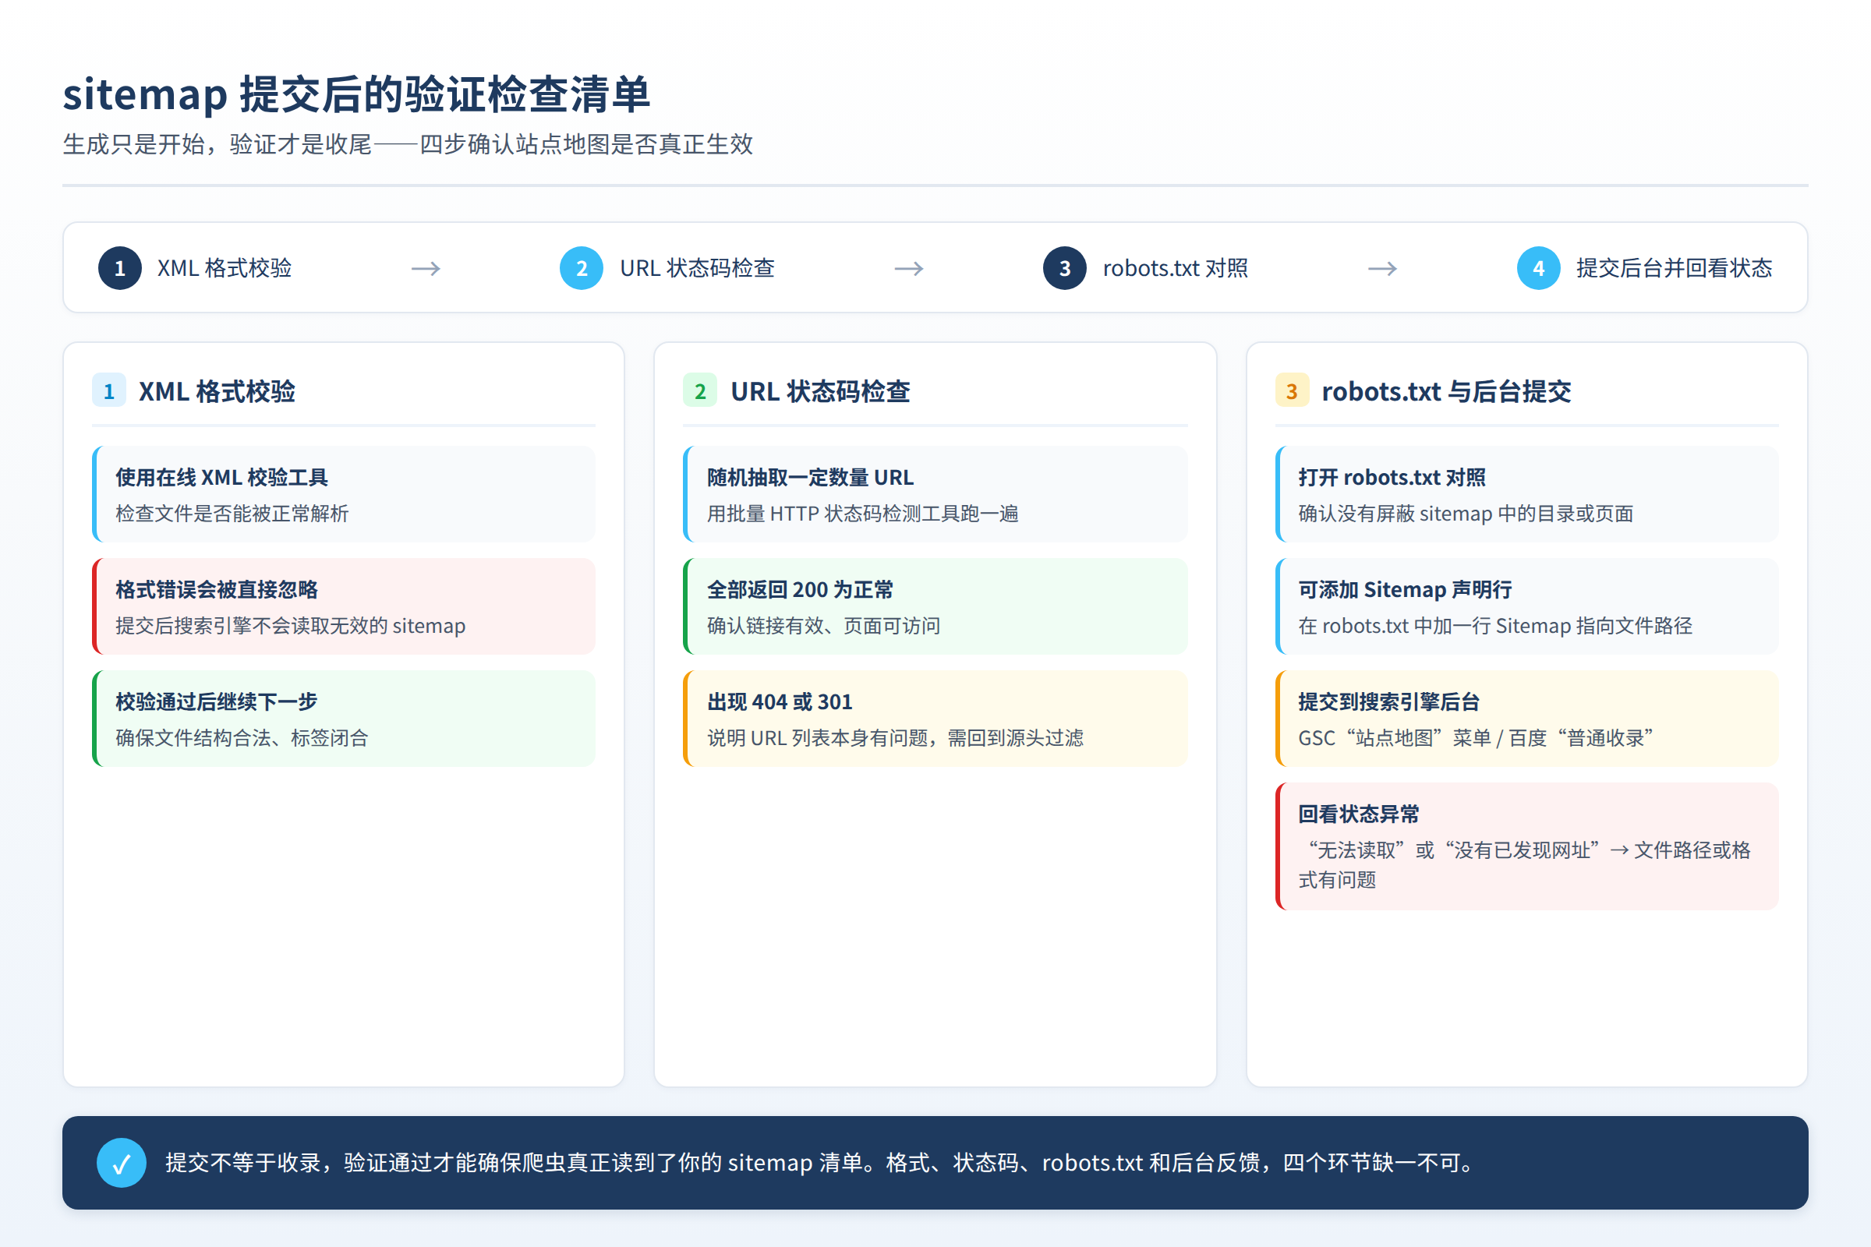Click the number 1 badge beside XML 格式校验 heading

tap(109, 390)
